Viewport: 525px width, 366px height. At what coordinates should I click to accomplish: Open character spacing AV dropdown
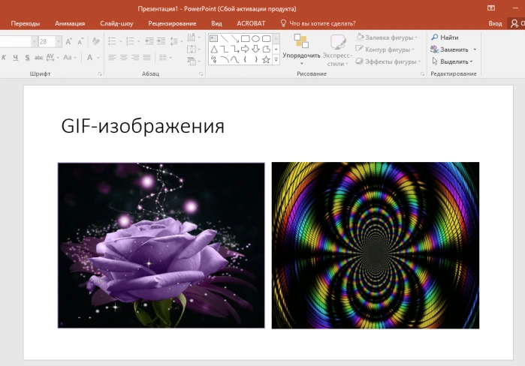point(58,58)
